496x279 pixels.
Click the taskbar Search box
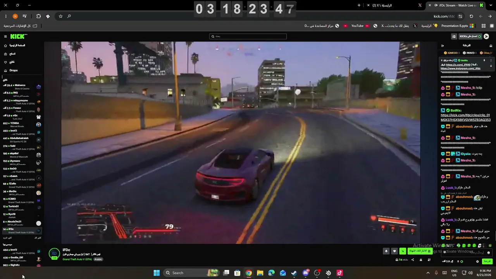tap(191, 273)
